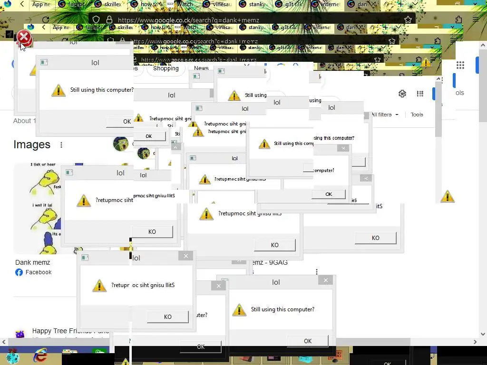Open the Happy Tree Friends result

click(x=70, y=331)
